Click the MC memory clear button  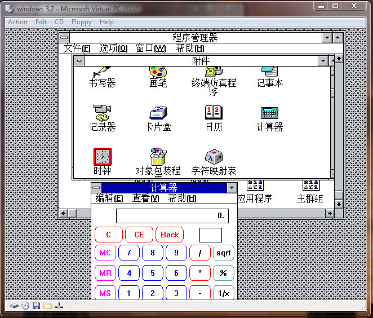coord(105,253)
